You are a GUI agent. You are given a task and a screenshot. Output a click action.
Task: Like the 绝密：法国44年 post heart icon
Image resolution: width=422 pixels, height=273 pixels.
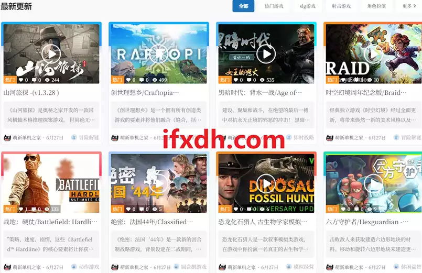point(128,209)
